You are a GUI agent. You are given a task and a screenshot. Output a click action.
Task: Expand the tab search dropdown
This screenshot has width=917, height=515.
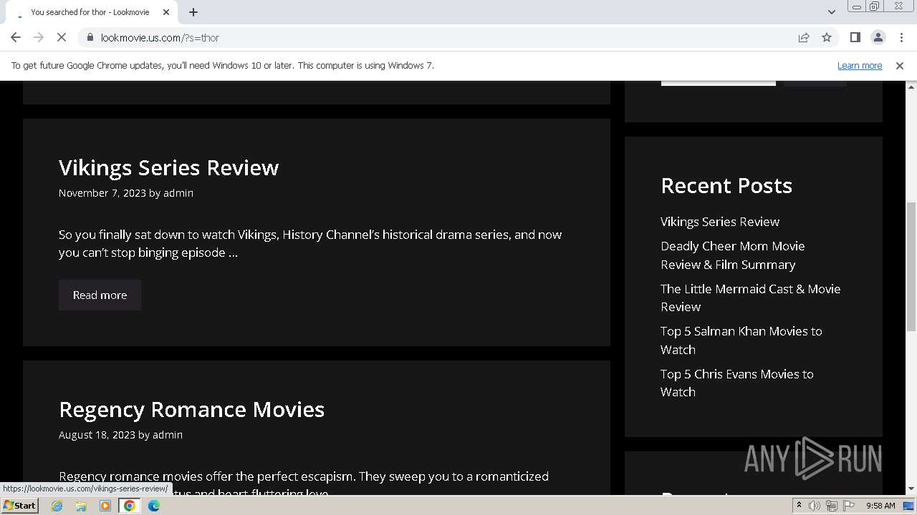831,12
